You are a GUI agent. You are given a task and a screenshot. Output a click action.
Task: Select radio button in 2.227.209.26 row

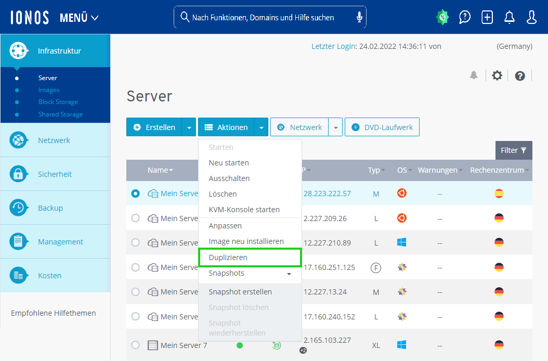click(135, 218)
